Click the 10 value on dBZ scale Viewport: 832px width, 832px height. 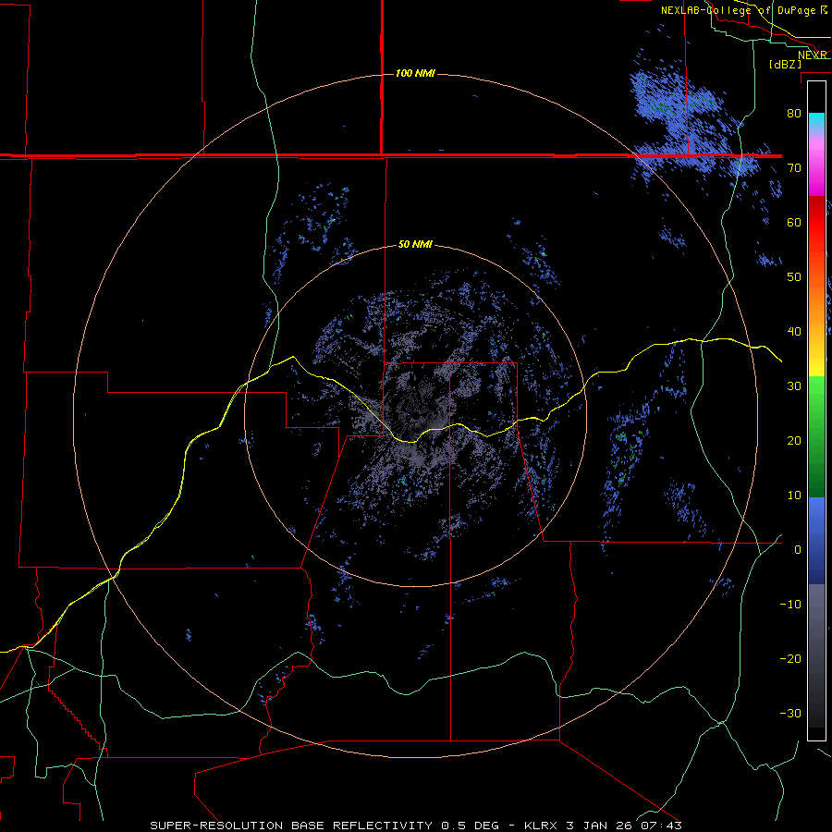point(794,496)
